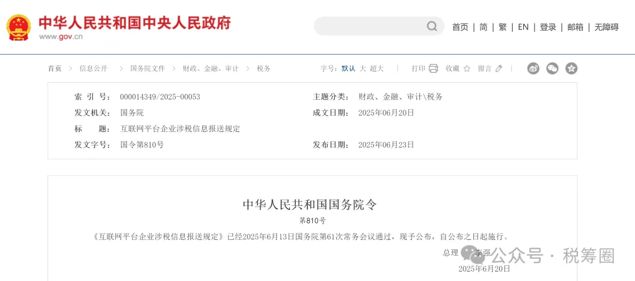Switch to simplified Chinese 简
Viewport: 635px width, 281px height.
483,27
